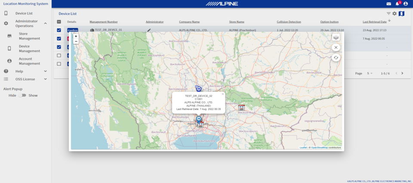Refresh the map with circular arrows button

(x=336, y=57)
